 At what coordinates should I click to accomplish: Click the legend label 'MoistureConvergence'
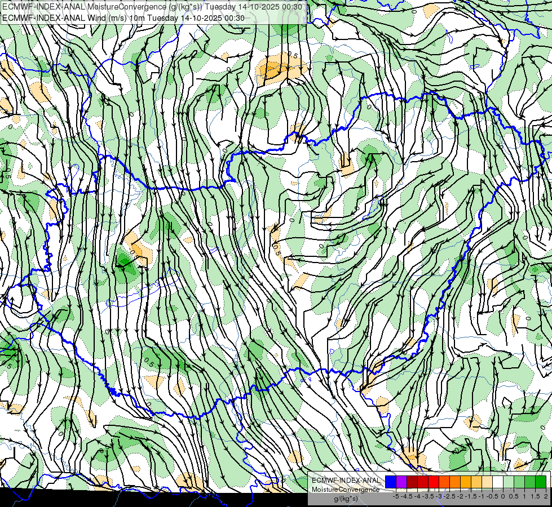coord(346,490)
